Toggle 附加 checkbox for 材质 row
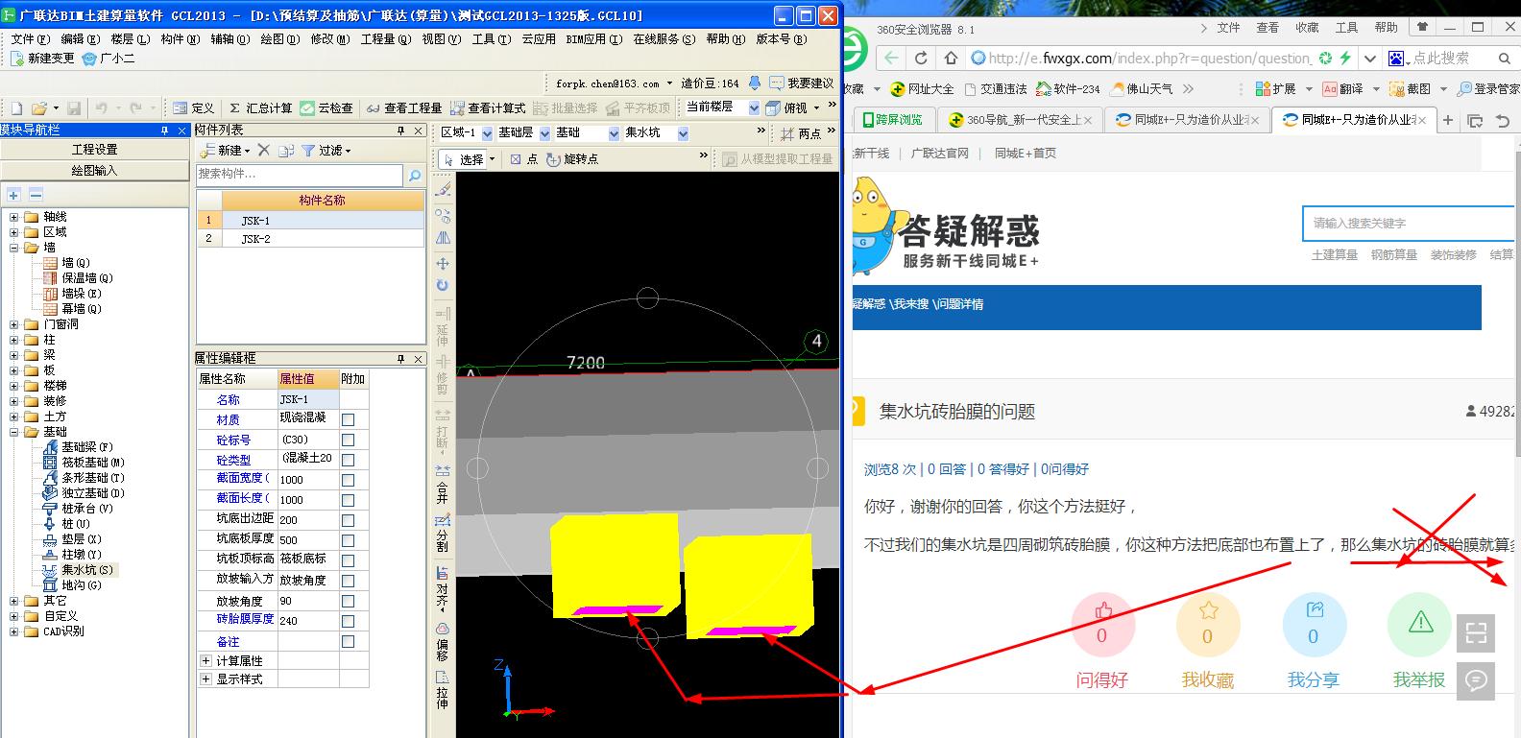 tap(348, 419)
